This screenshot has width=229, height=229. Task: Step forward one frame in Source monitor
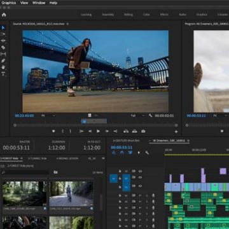tap(107, 131)
